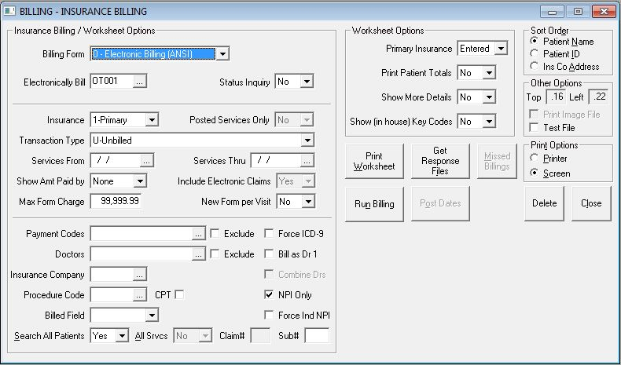Open Primary Insurance Entered dropdown
The height and width of the screenshot is (365, 621).
tap(501, 49)
